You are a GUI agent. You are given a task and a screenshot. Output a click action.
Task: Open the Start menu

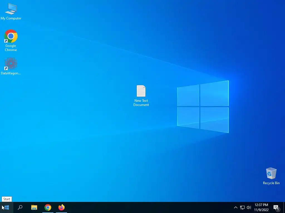pyautogui.click(x=7, y=207)
